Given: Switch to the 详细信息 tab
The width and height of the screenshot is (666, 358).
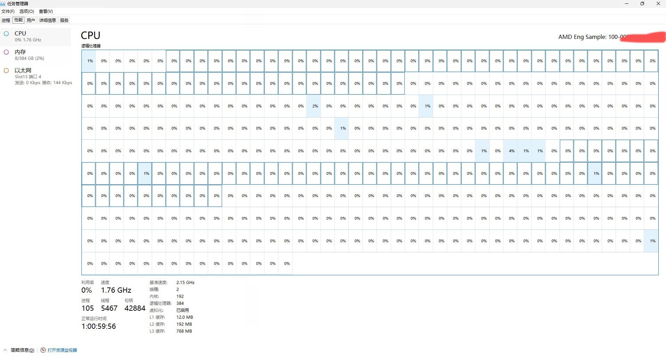Looking at the screenshot, I should (x=48, y=20).
